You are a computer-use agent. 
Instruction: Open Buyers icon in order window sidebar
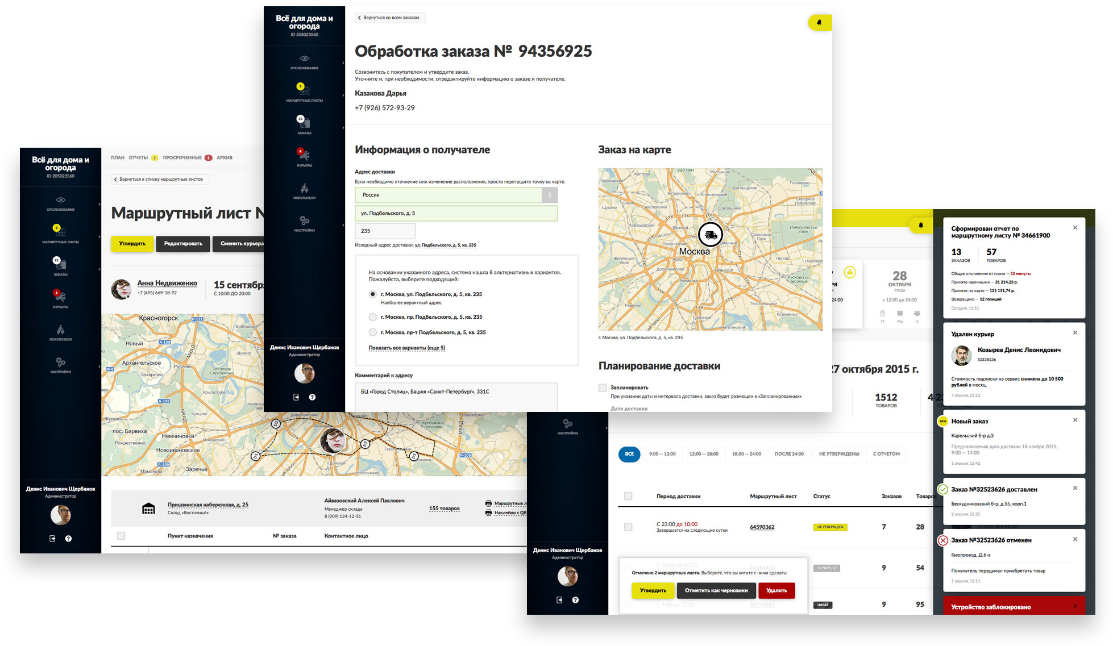pyautogui.click(x=304, y=188)
